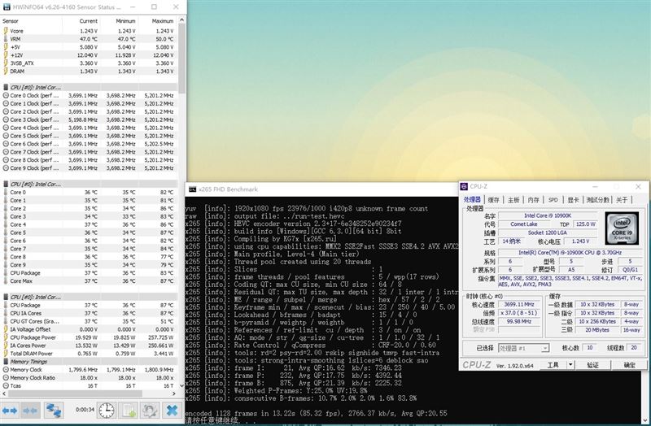Switch to the 内存 tab in CPU-Z

(x=534, y=200)
